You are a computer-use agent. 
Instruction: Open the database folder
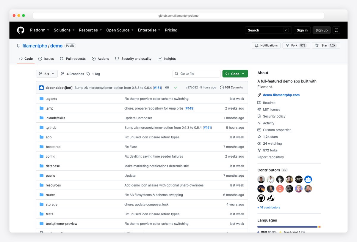(53, 166)
